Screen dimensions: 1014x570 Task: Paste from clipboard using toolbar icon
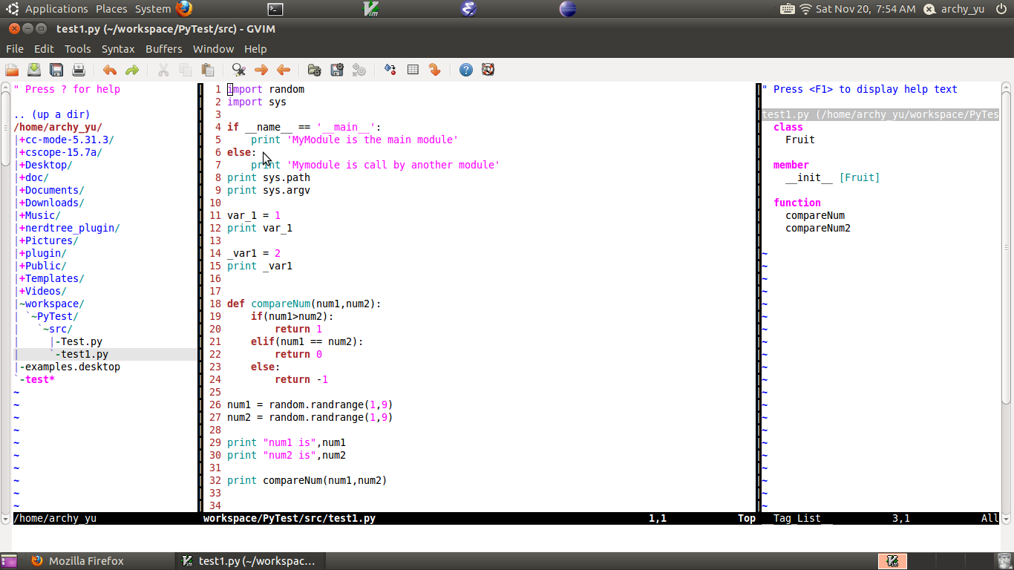(x=208, y=70)
